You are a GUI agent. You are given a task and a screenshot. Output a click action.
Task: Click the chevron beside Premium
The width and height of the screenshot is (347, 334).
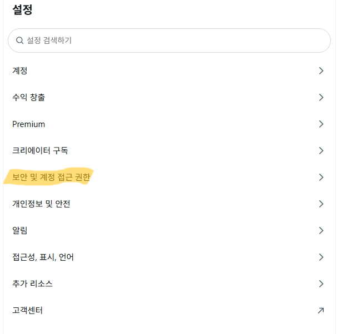(x=321, y=124)
